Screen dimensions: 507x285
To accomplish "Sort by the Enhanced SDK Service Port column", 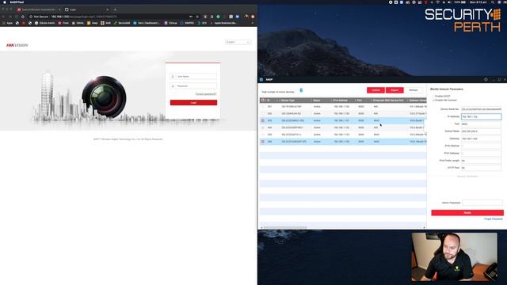I will pyautogui.click(x=389, y=101).
